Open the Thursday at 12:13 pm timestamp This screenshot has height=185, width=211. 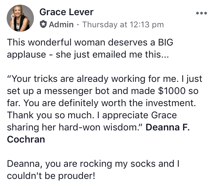coord(123,25)
